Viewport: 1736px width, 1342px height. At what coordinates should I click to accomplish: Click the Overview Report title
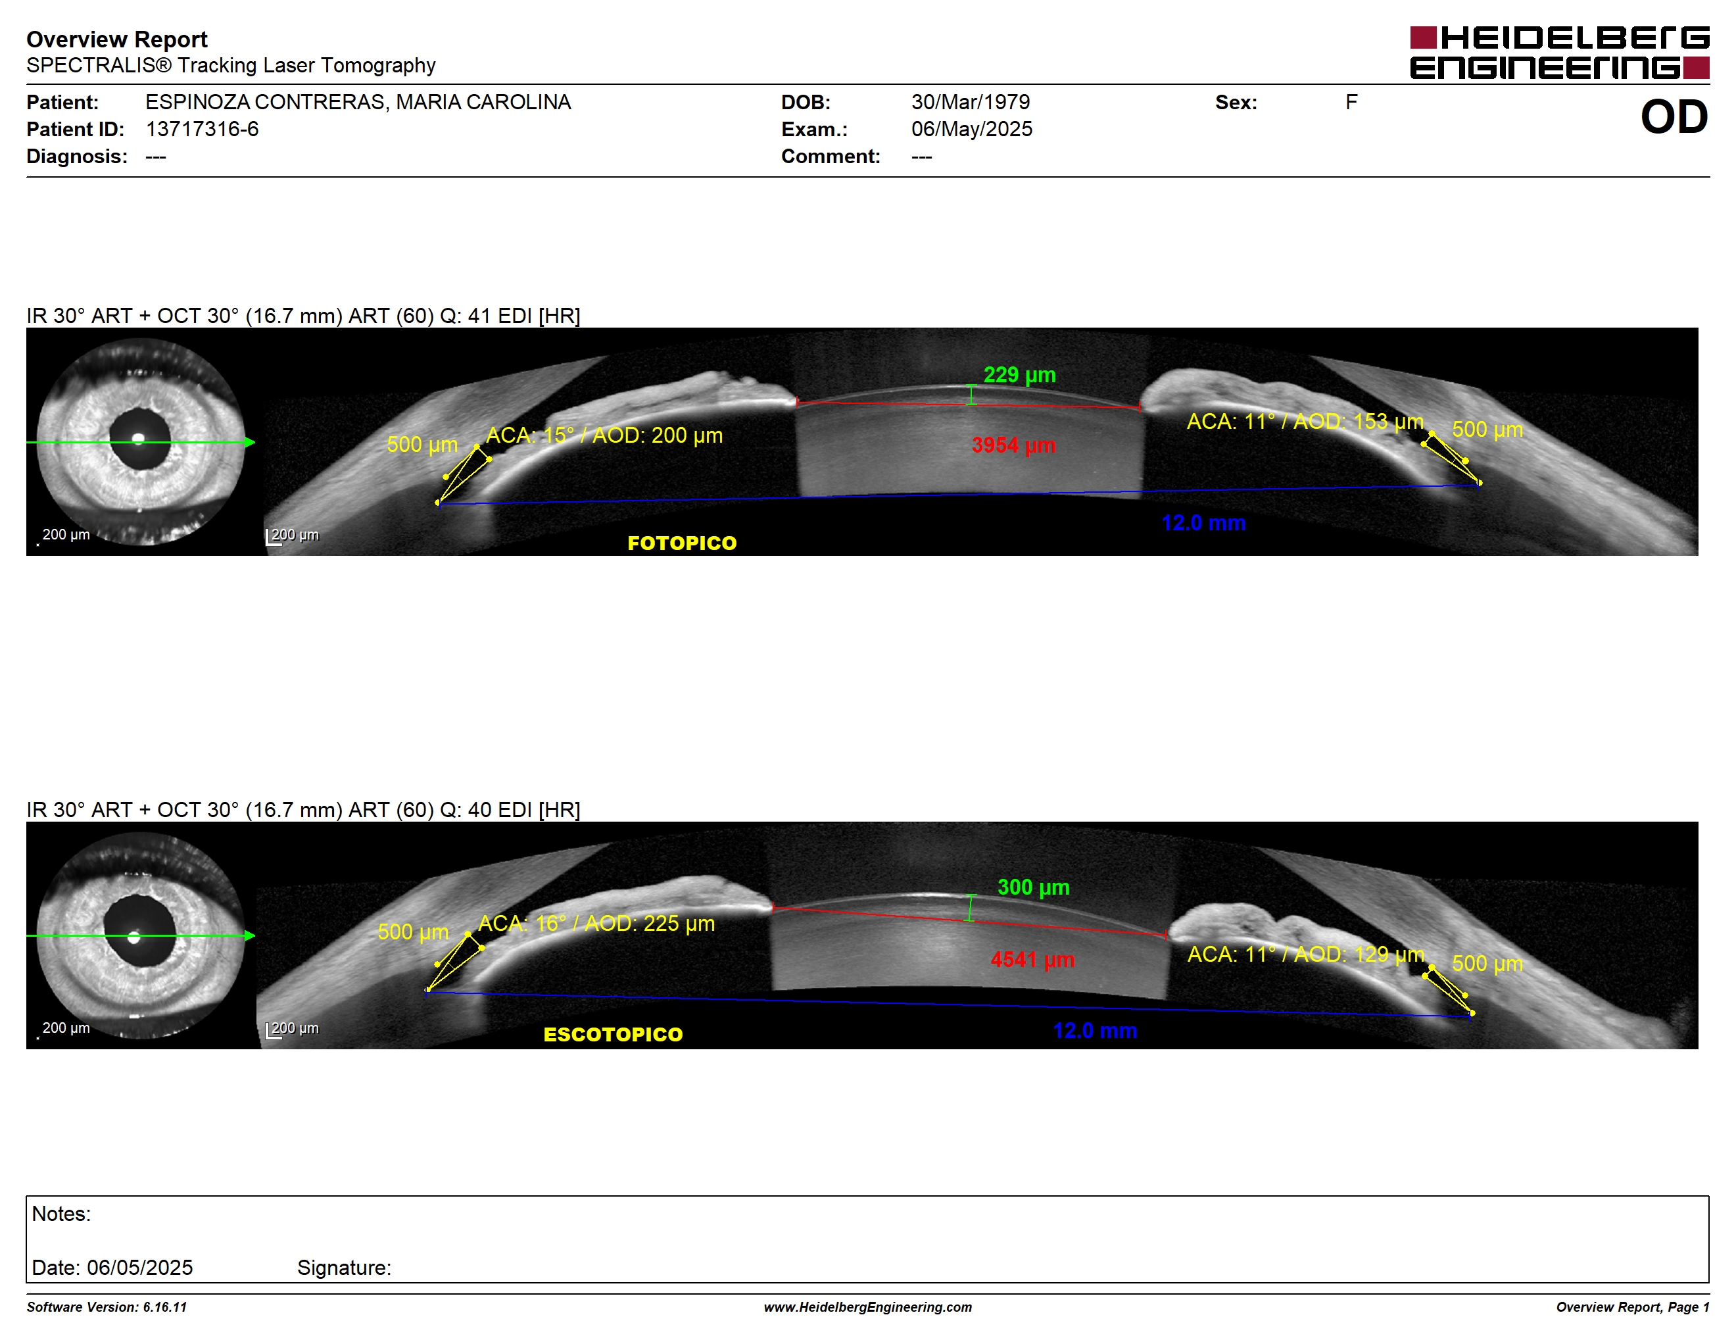pos(117,39)
